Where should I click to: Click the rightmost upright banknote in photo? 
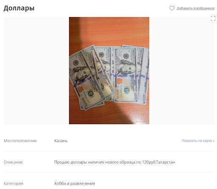[143, 75]
